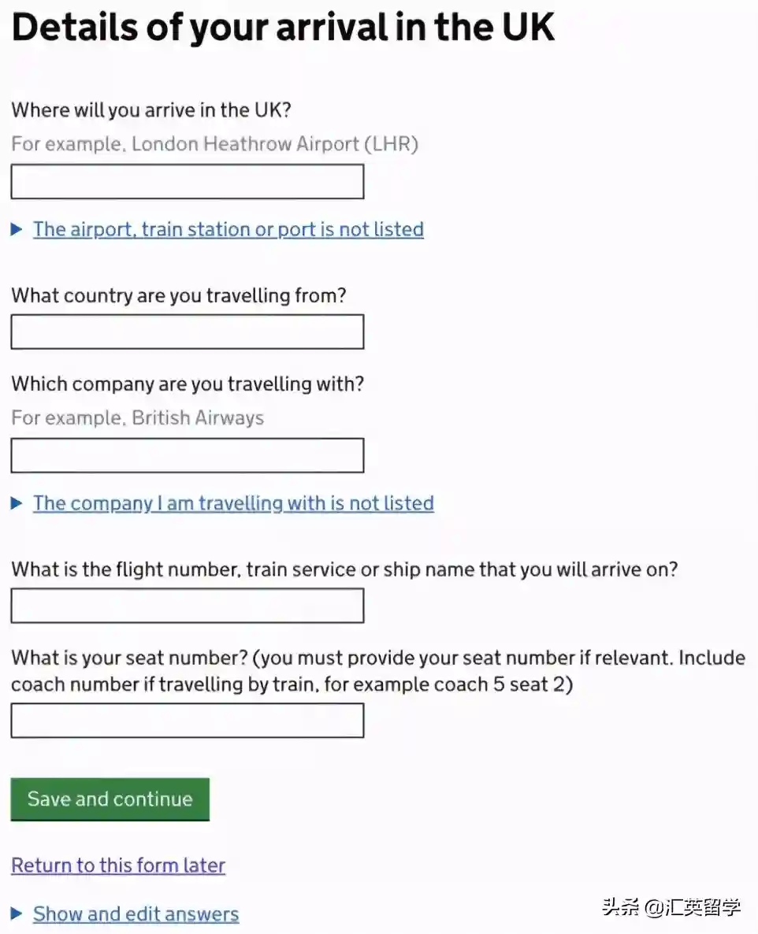The image size is (758, 934).
Task: Click the 'Which company are you travelling with?' label
Action: (x=188, y=384)
